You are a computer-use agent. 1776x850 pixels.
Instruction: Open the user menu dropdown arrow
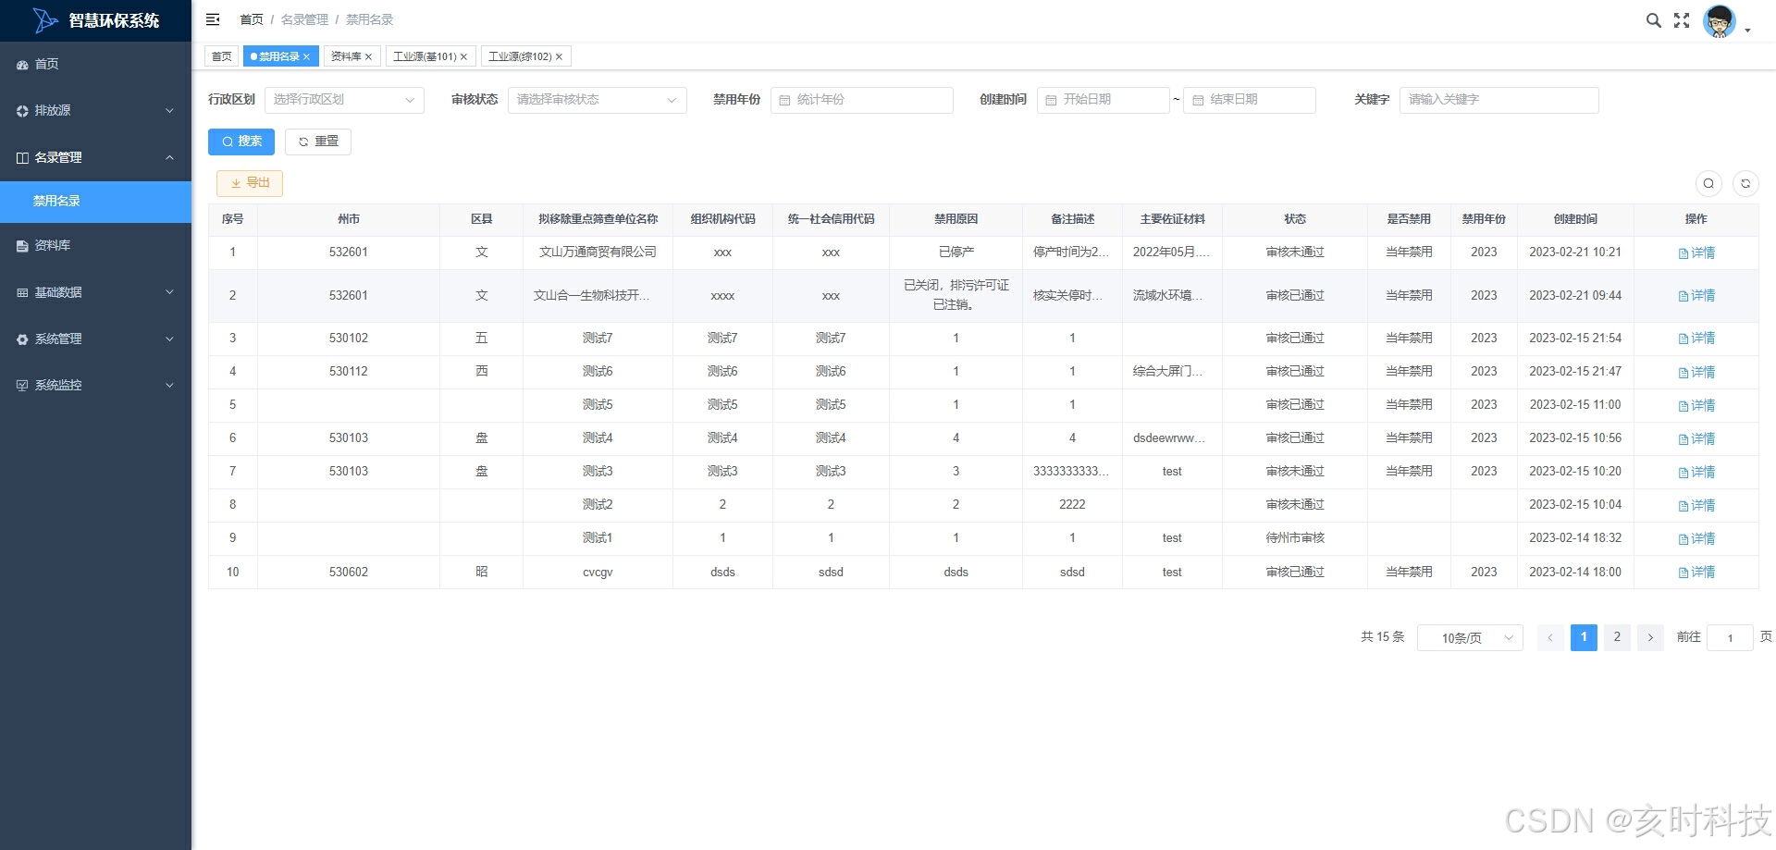[1747, 31]
